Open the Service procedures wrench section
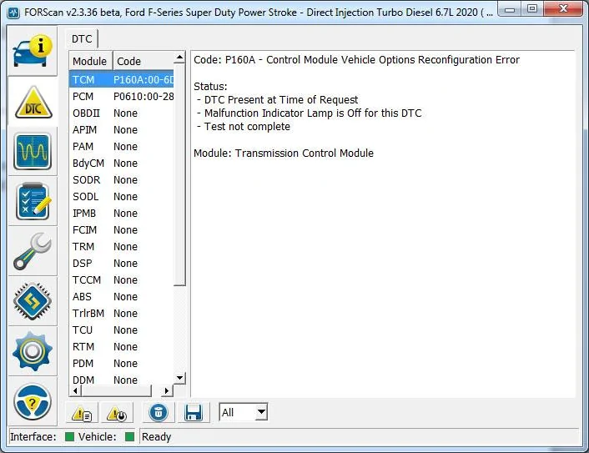The width and height of the screenshot is (589, 453). pos(33,251)
